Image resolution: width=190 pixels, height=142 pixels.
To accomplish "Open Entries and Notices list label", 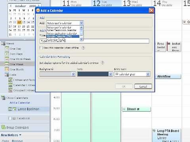I will (x=24, y=80).
